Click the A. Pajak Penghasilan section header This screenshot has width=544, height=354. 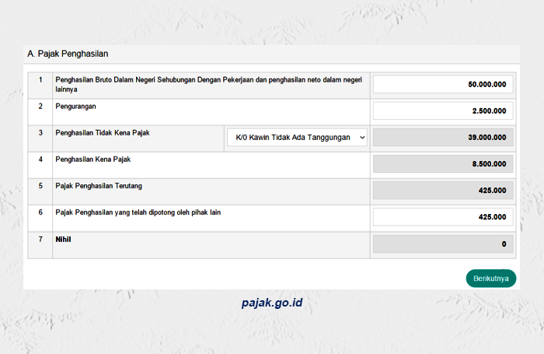coord(68,54)
